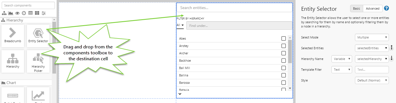Screen dimensions: 396x103
Task: Pick the Hierarchy component tile
Action: [x=12, y=61]
